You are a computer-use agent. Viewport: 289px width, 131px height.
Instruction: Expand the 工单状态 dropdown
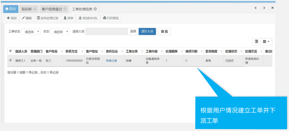[32, 32]
